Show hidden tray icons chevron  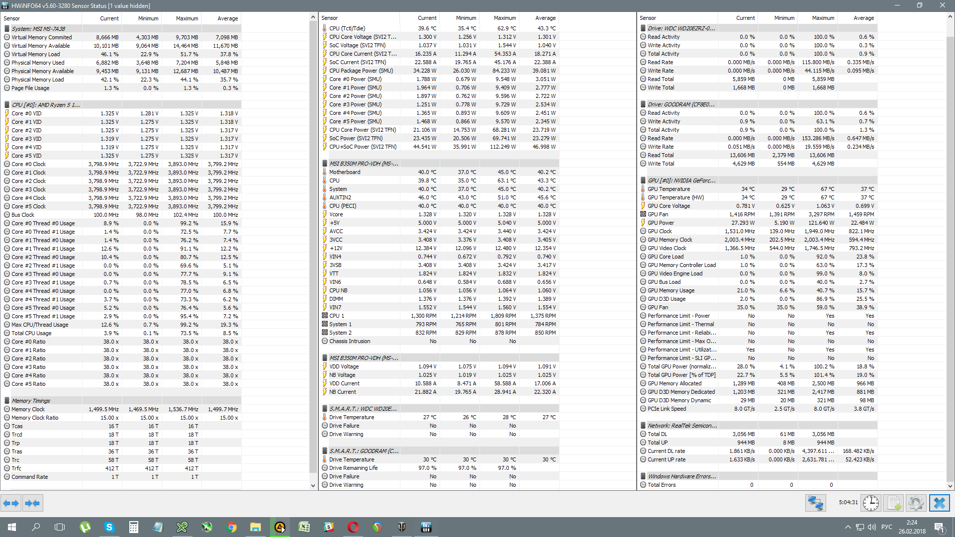[848, 527]
